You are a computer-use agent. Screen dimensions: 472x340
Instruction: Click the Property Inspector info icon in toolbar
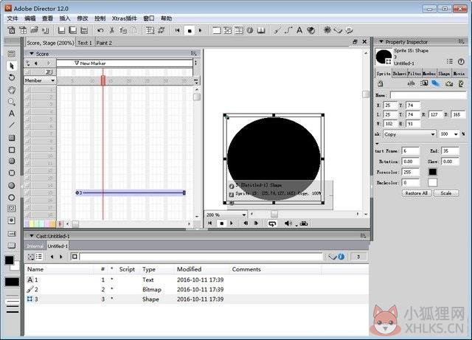[x=250, y=30]
